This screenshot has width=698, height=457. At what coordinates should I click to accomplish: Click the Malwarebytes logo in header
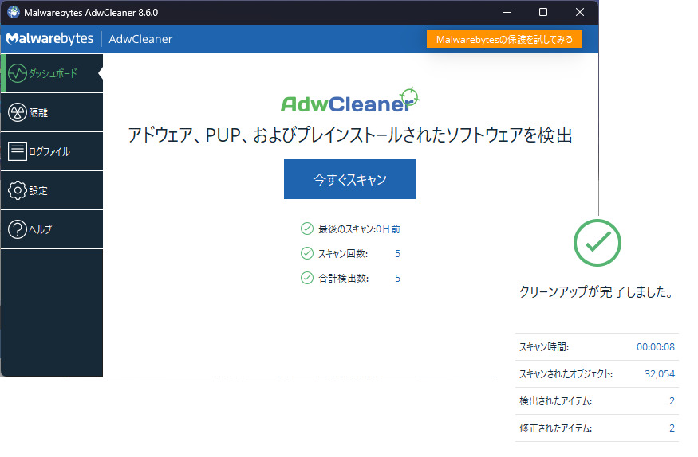49,39
